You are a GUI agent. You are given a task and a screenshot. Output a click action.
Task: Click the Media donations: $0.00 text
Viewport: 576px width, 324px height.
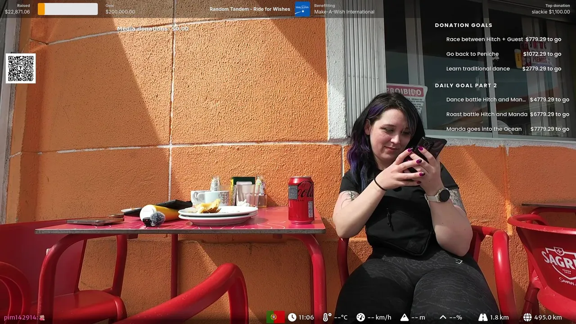click(153, 28)
